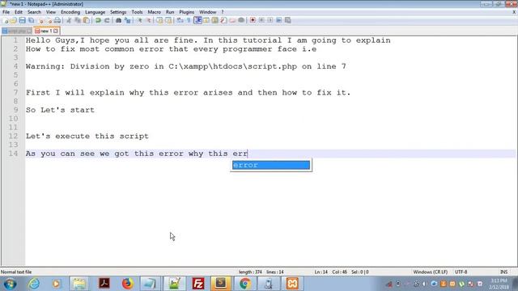Toggle Word wrap in the toolbar
This screenshot has width=518, height=291.
180,20
